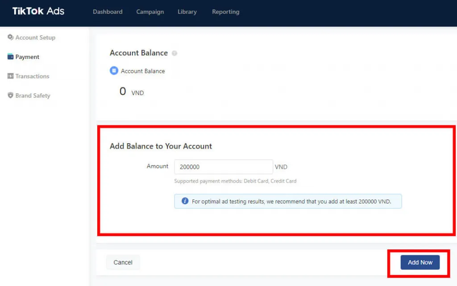Select the Payment wallet icon in sidebar
457x286 pixels.
pos(11,57)
